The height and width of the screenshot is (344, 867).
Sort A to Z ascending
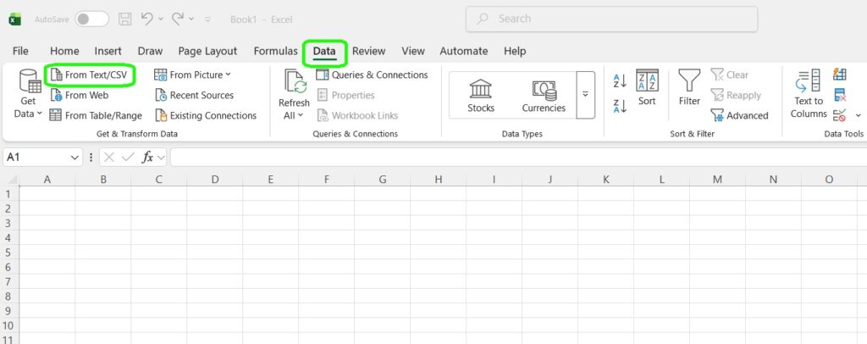click(x=620, y=81)
